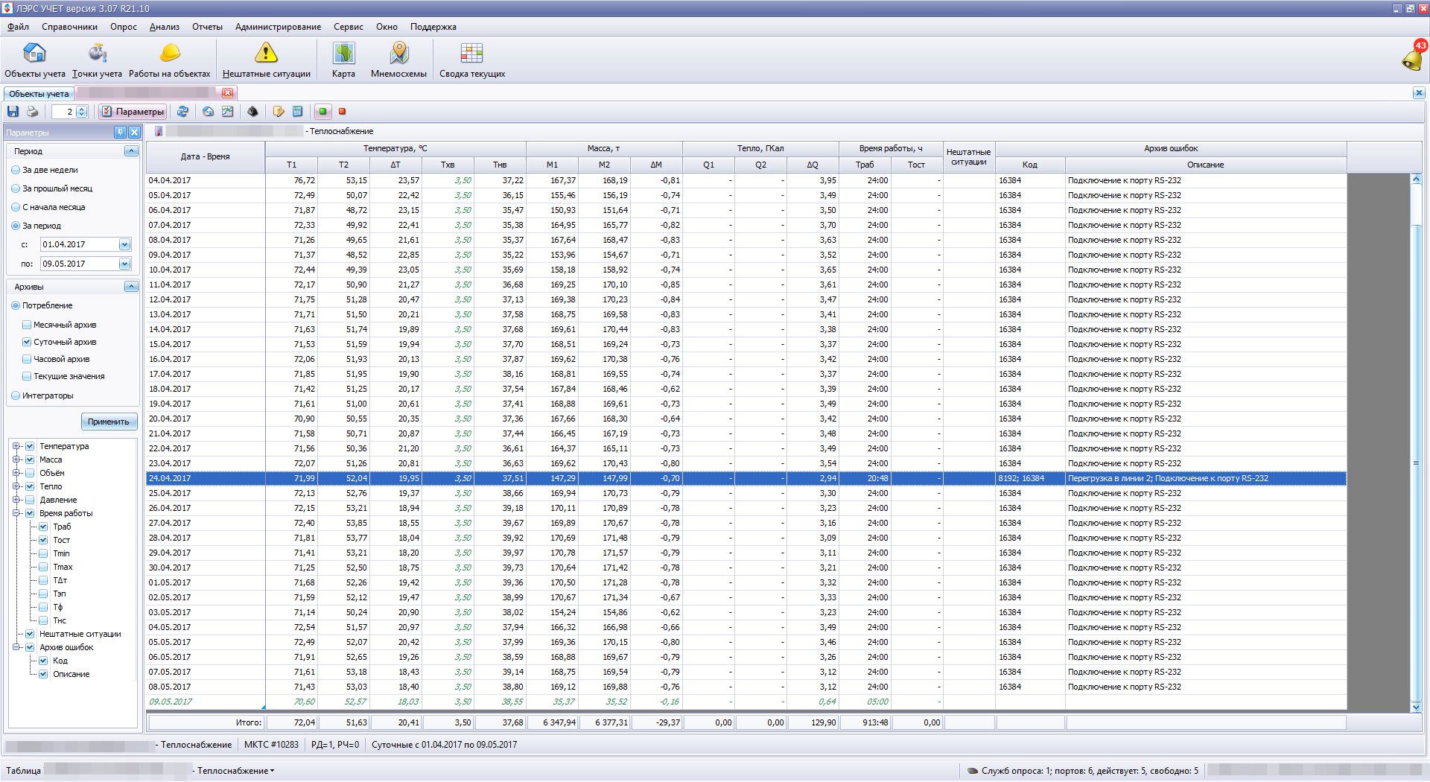Collapse the Период section
The image size is (1430, 782).
(x=131, y=150)
